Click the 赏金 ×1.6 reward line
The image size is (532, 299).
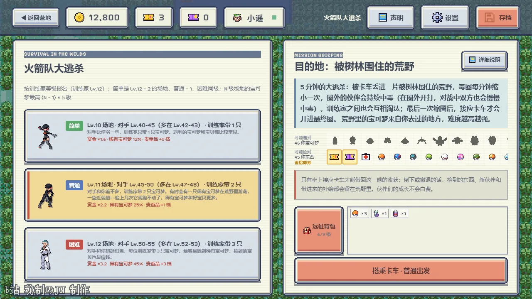pyautogui.click(x=128, y=139)
